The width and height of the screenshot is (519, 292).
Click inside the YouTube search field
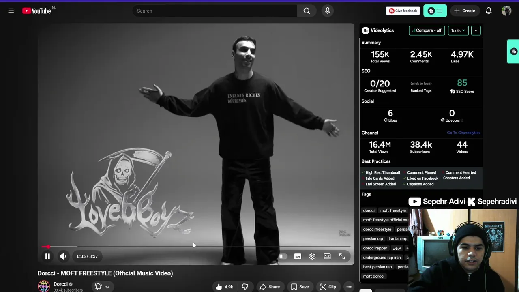point(215,11)
